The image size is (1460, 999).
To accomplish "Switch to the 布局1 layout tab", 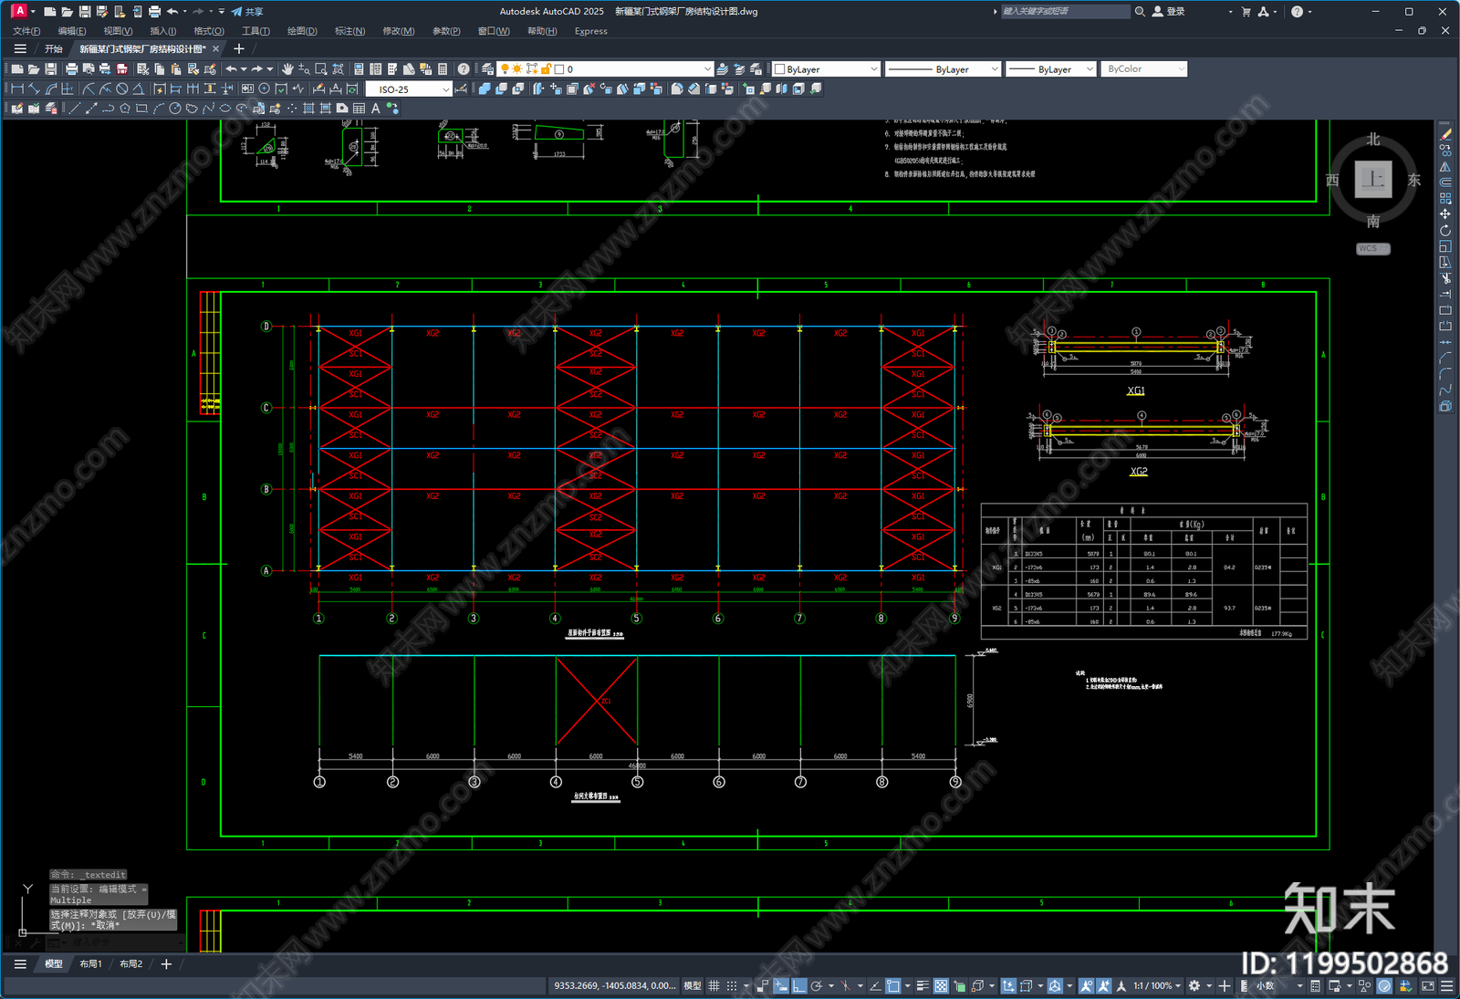I will pyautogui.click(x=90, y=964).
